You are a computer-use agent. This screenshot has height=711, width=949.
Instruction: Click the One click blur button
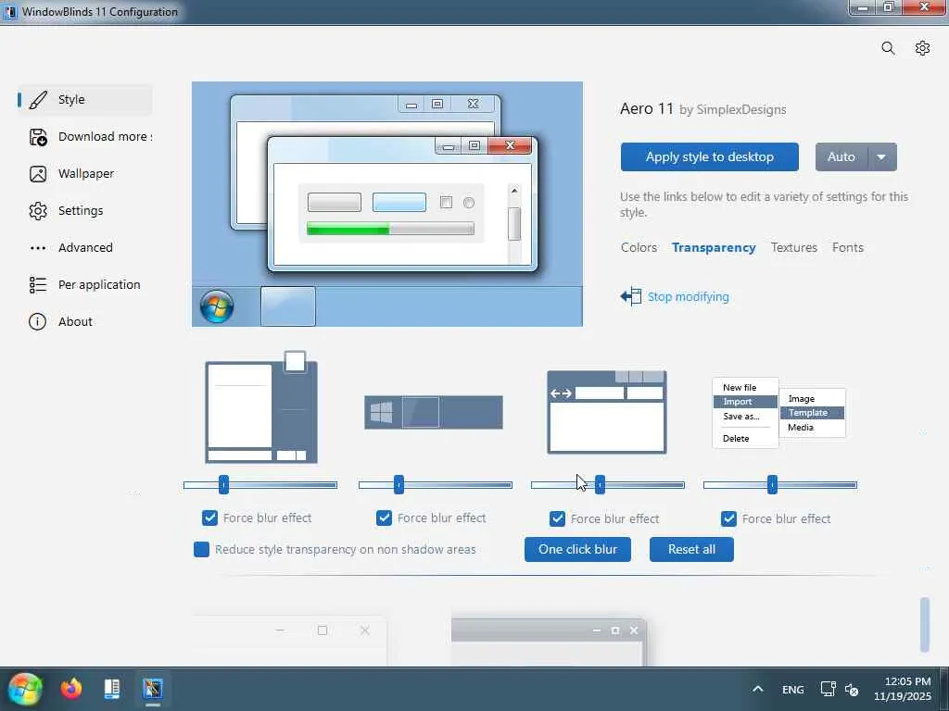(577, 550)
